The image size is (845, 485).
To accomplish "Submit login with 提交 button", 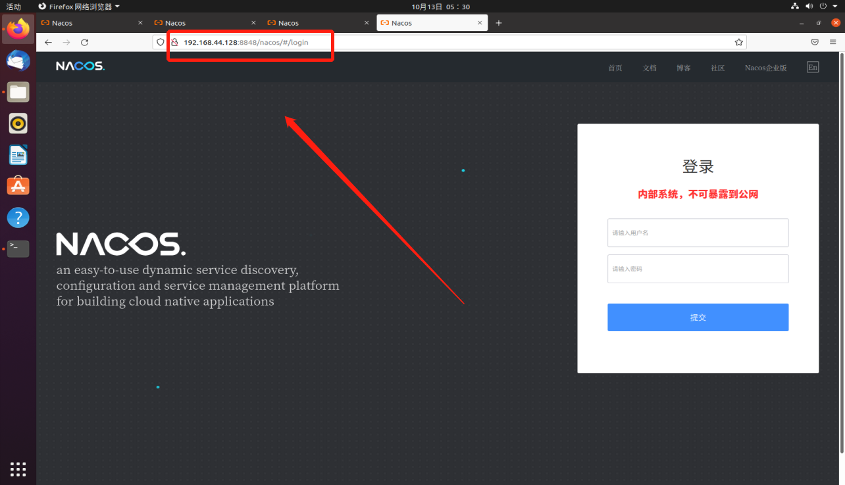I will [x=698, y=317].
